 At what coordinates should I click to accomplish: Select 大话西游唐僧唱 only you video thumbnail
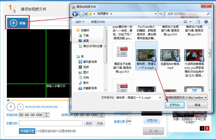tap(194, 56)
